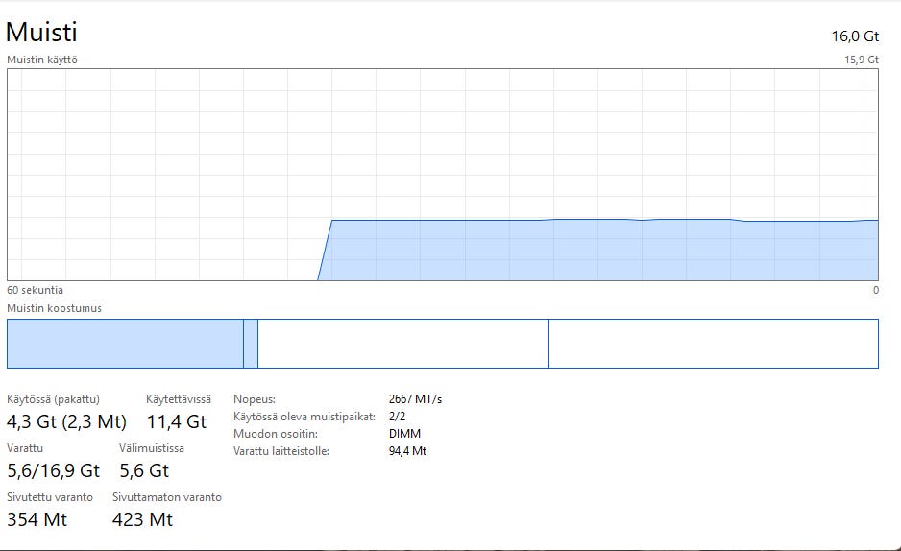This screenshot has width=901, height=551.
Task: Click the Varattu laitteistolle value 94,4 Mt
Action: [x=407, y=451]
